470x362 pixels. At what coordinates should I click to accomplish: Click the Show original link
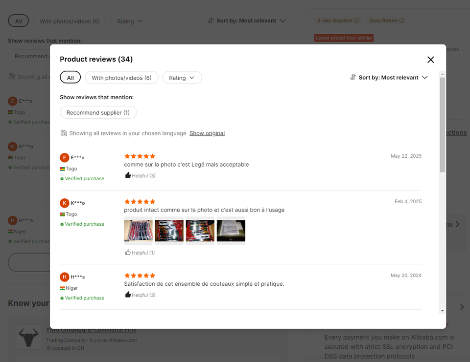click(x=207, y=133)
